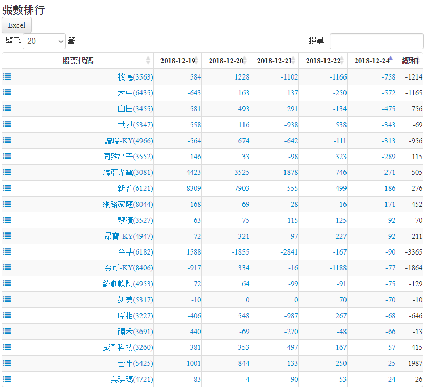Image resolution: width=427 pixels, height=389 pixels.
Task: Click the list icon beside 大中(6435)
Action: point(7,92)
